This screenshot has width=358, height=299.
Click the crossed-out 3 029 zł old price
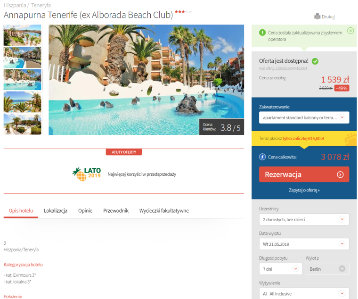(325, 88)
